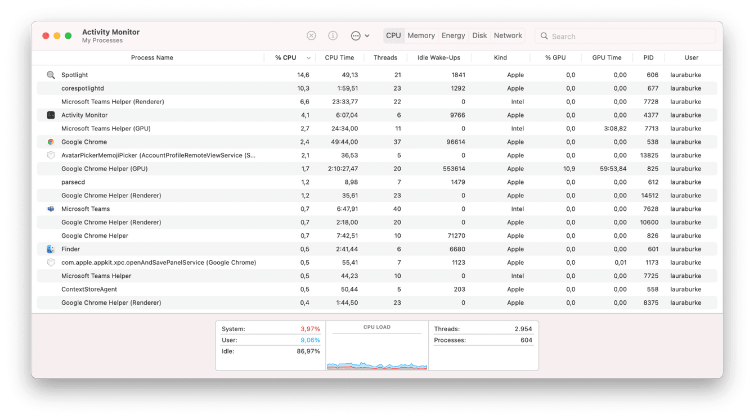Click the Activity Monitor app icon in process list

(50, 115)
